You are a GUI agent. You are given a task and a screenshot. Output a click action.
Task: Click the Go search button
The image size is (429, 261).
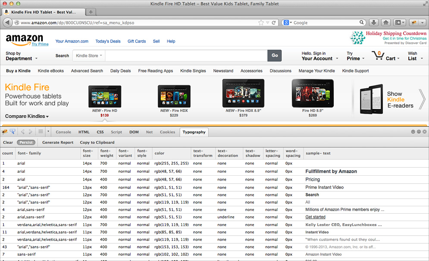click(x=274, y=56)
